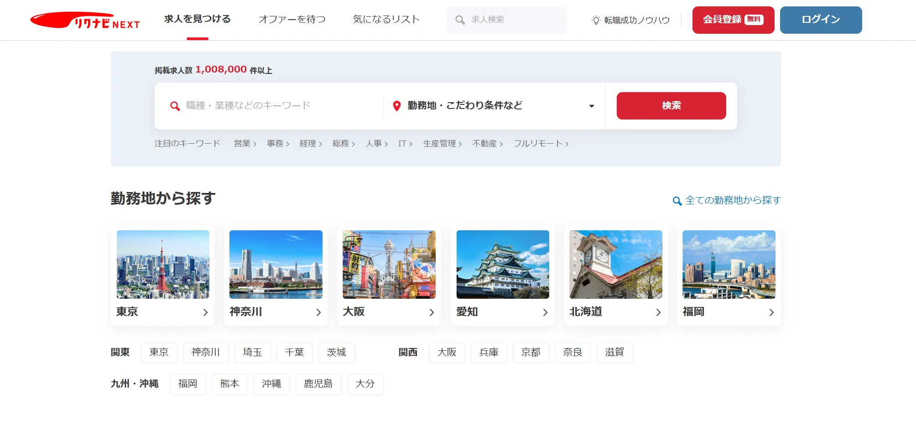Select the IT keyword link
This screenshot has width=916, height=431.
(x=405, y=144)
